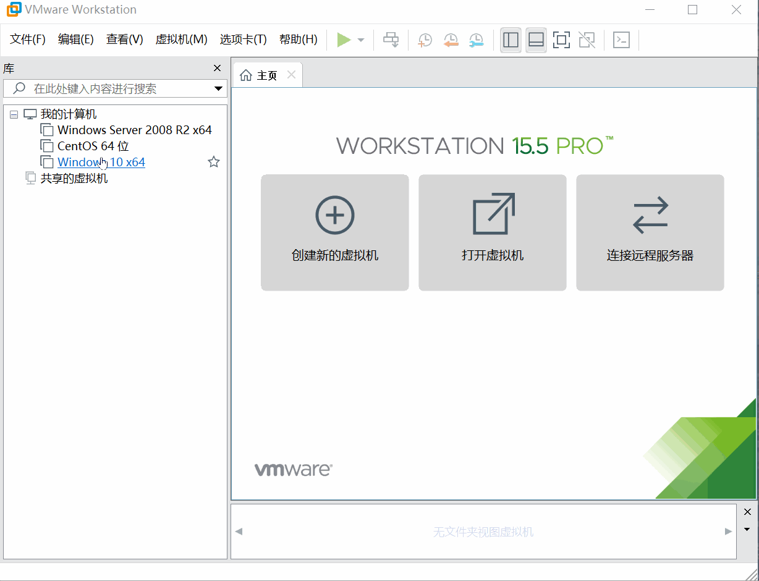Toggle the library sidebar view icon

(x=511, y=40)
